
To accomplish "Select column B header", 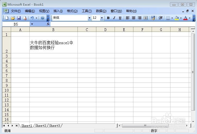I will (x=54, y=30).
